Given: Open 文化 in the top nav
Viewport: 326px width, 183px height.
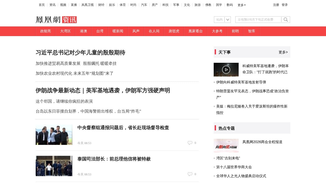Looking at the screenshot, I should [x=187, y=5].
